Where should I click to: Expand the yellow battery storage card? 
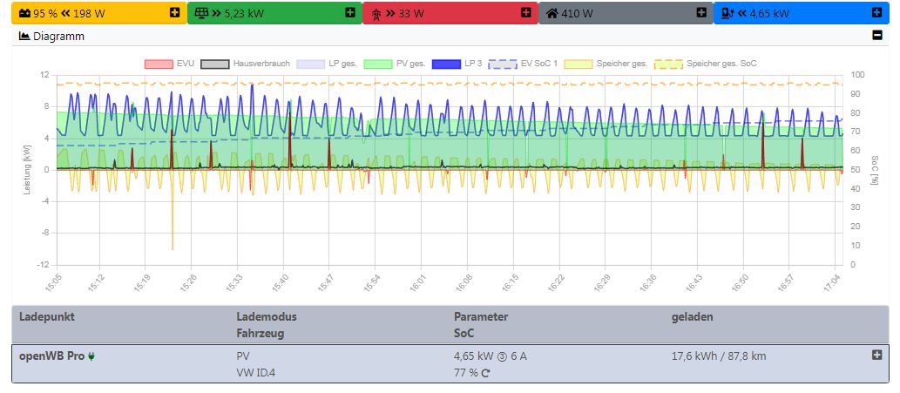point(174,13)
